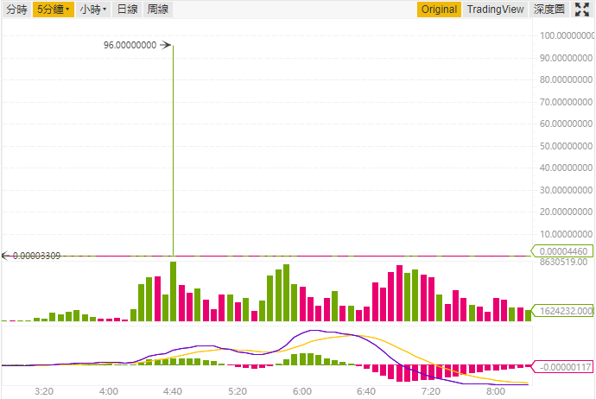596x399 pixels.
Task: Open the 小時 interval dropdown
Action: point(93,9)
